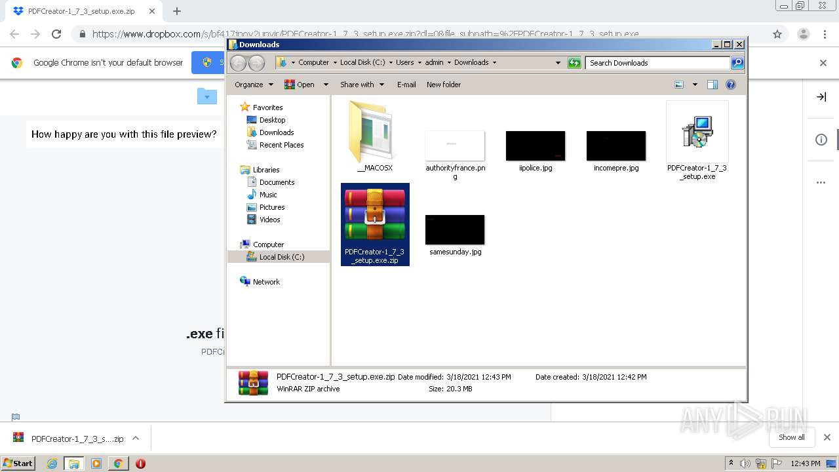Image resolution: width=839 pixels, height=472 pixels.
Task: Open the views options dropdown arrow
Action: [x=695, y=85]
